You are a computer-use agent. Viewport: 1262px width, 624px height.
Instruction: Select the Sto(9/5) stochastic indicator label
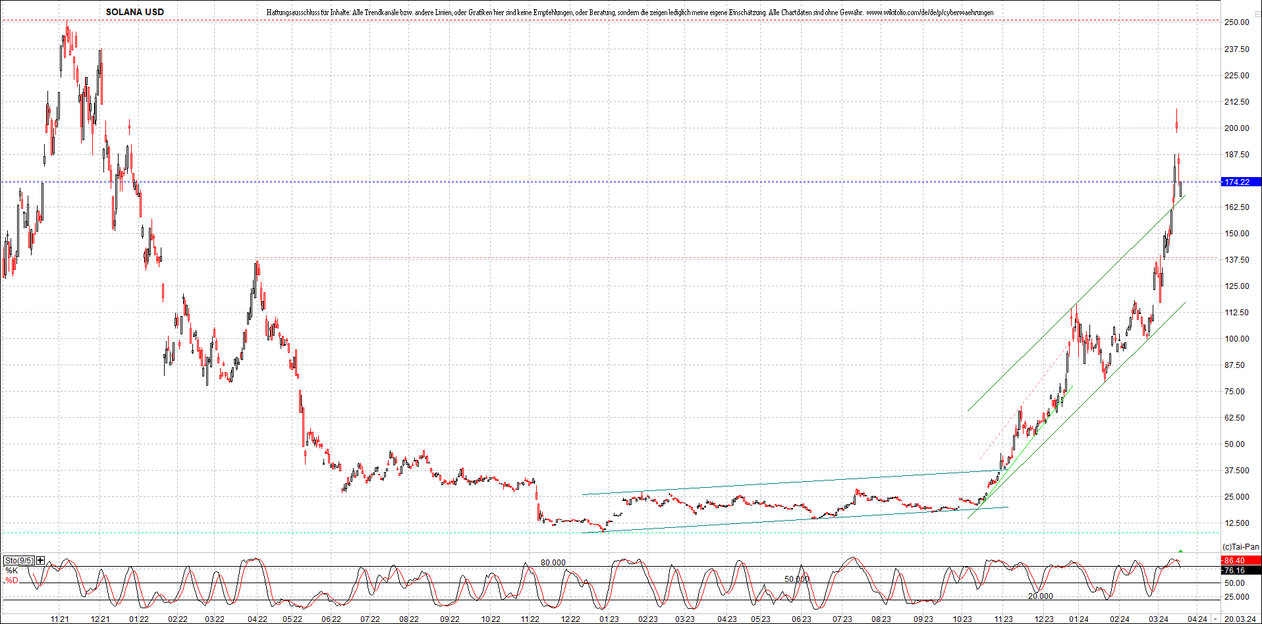[19, 561]
